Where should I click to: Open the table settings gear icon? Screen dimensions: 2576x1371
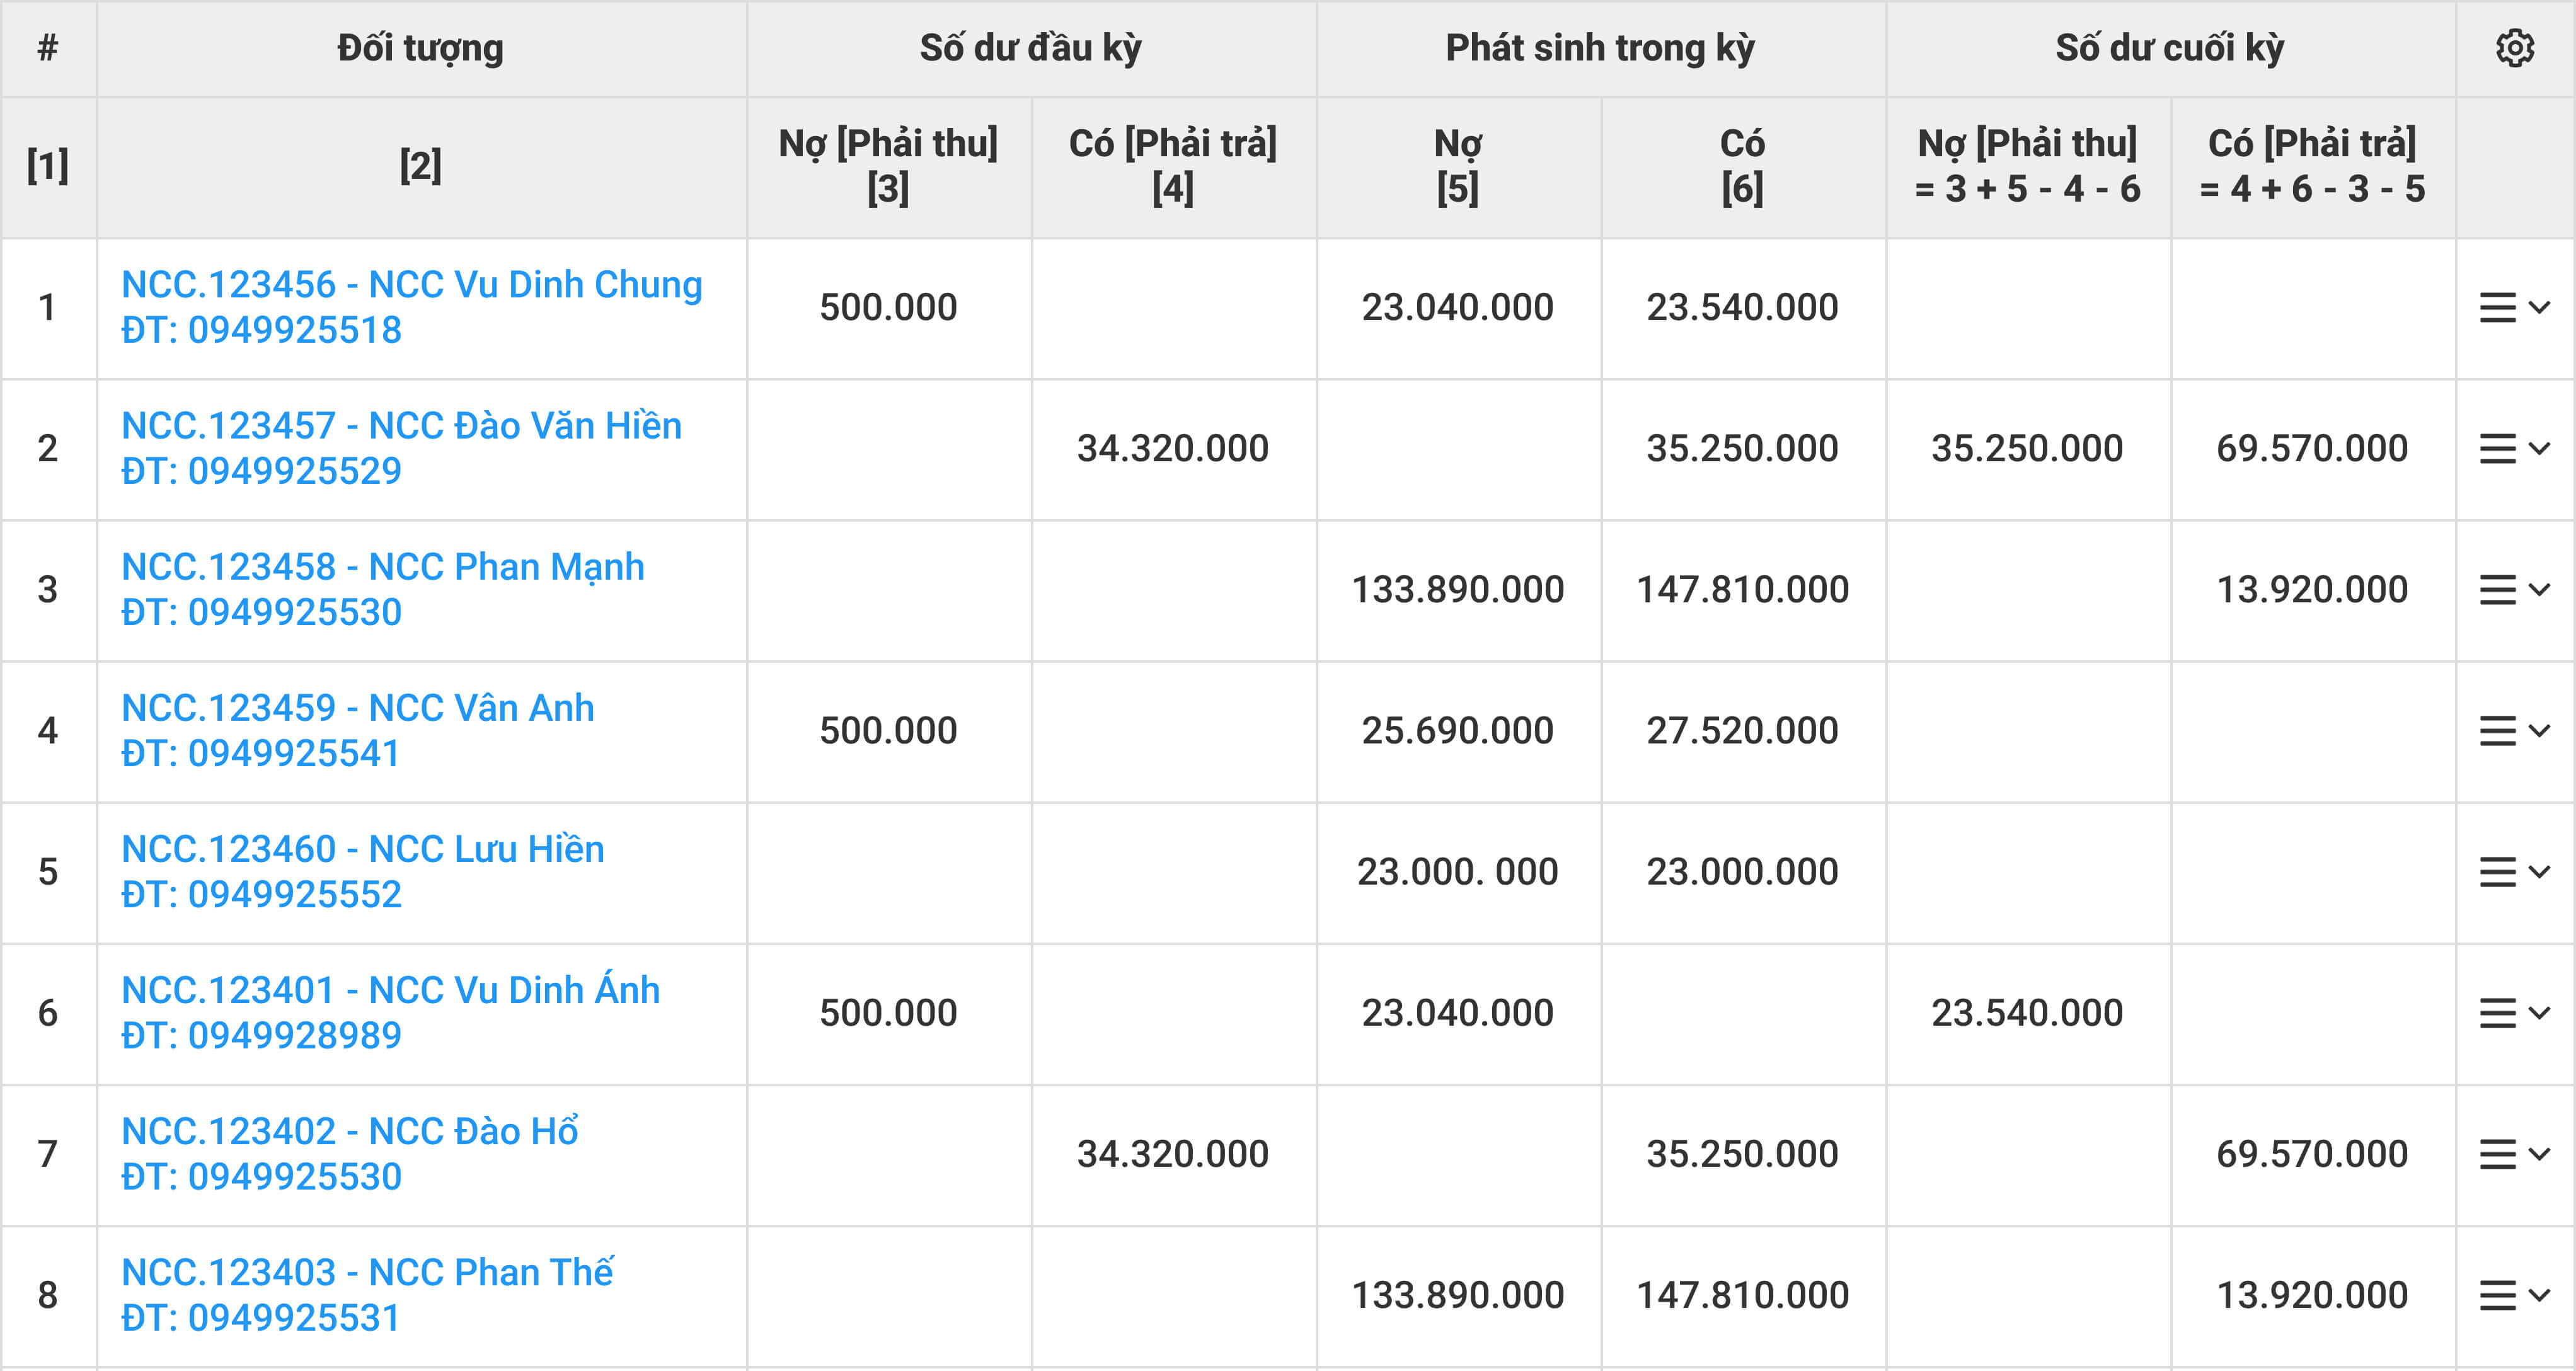pyautogui.click(x=2514, y=48)
